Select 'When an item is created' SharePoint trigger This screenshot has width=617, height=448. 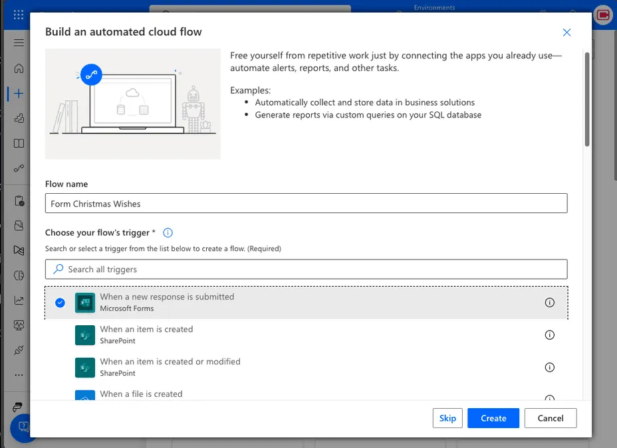pyautogui.click(x=146, y=335)
